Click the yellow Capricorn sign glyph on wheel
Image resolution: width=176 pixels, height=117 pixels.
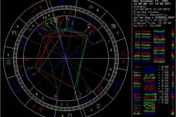click(14, 33)
